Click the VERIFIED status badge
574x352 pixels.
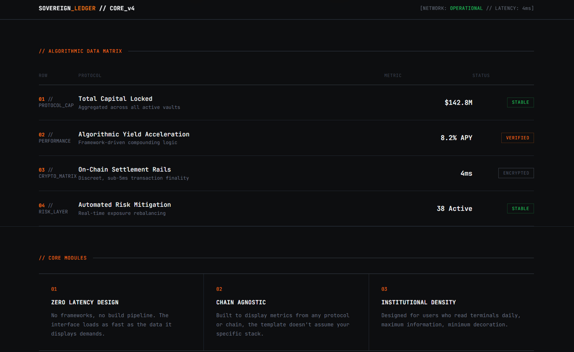517,138
